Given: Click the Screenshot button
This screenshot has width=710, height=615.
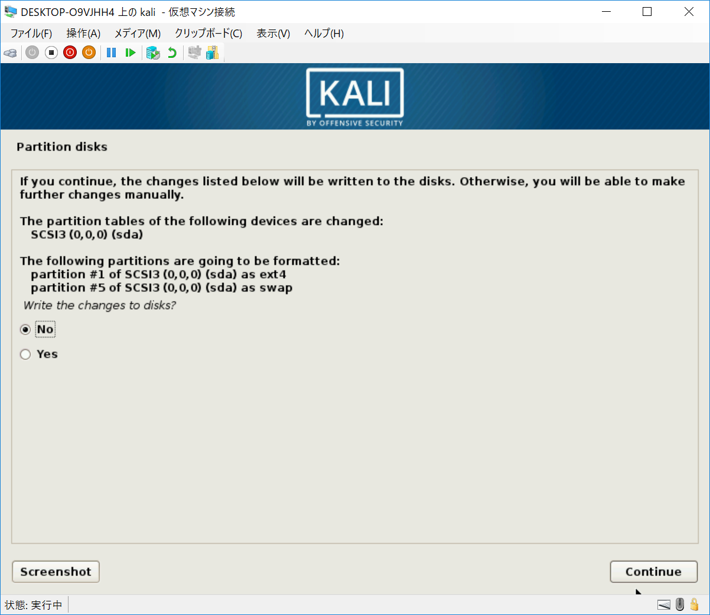Looking at the screenshot, I should 56,571.
